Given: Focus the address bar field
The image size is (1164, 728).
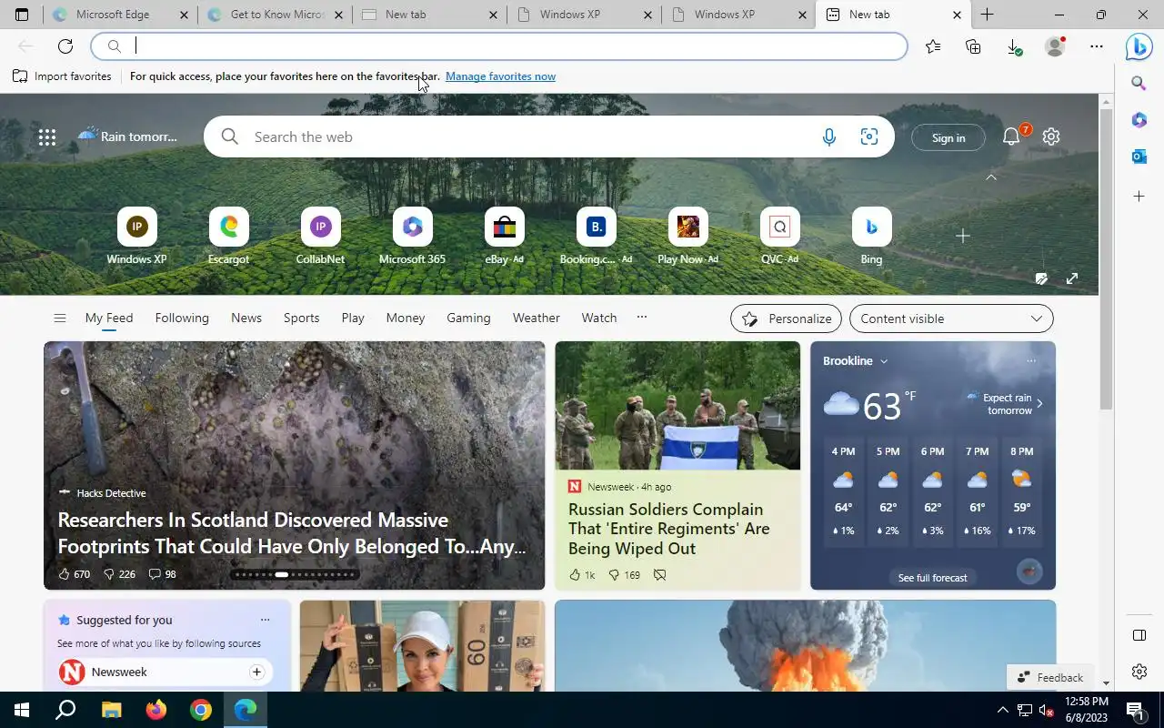Looking at the screenshot, I should click(499, 46).
